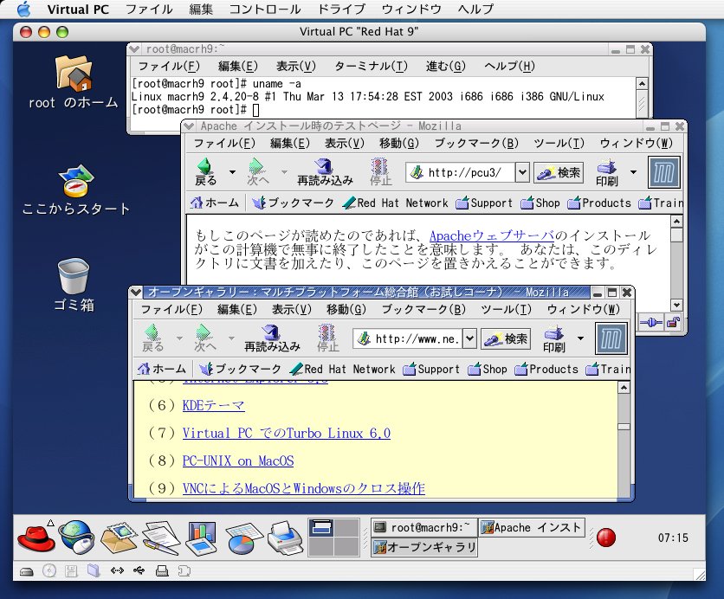
Task: Open the Apache window's title-bar menu arrow
Action: (188, 126)
